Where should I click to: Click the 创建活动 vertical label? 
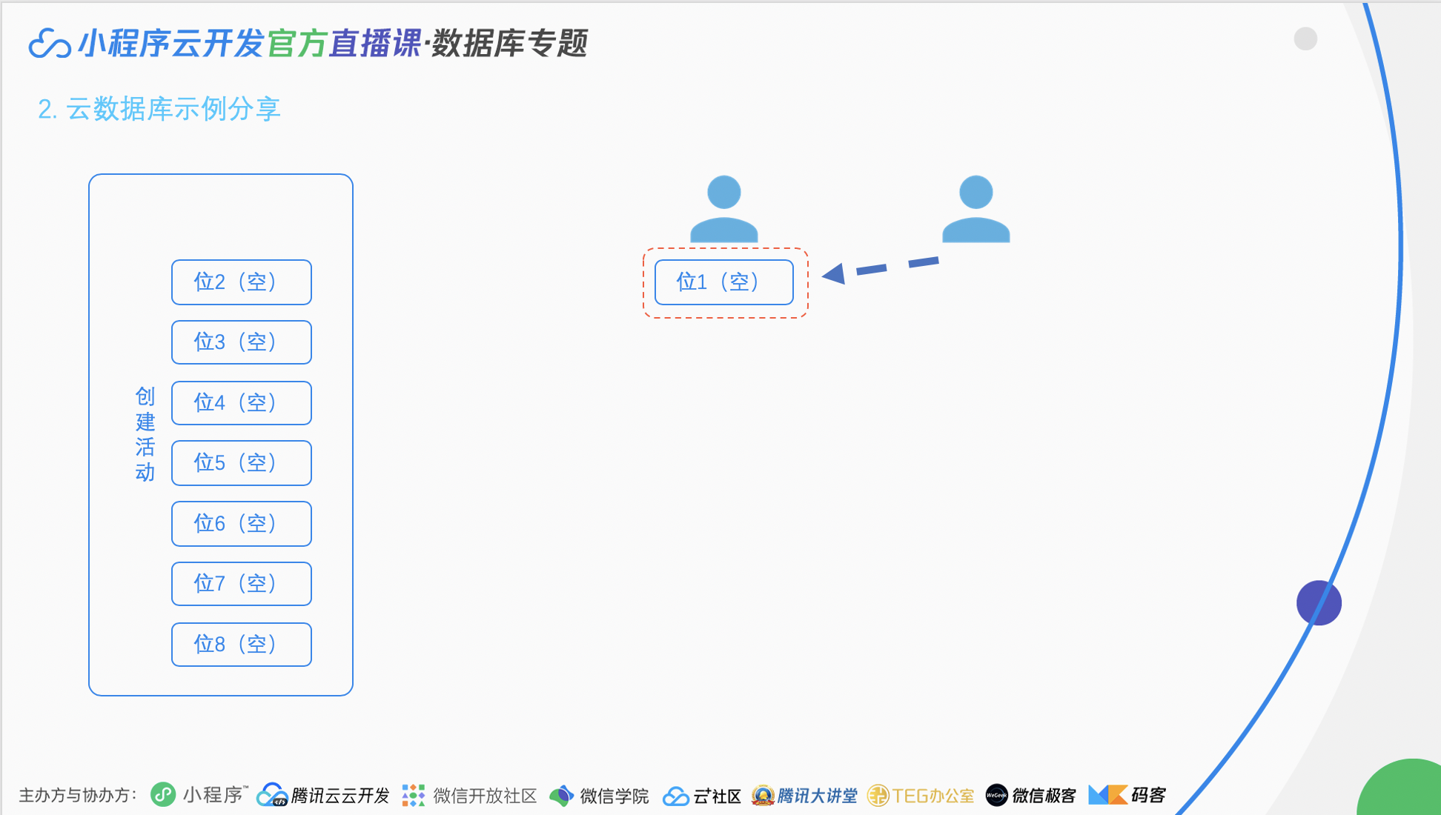145,434
